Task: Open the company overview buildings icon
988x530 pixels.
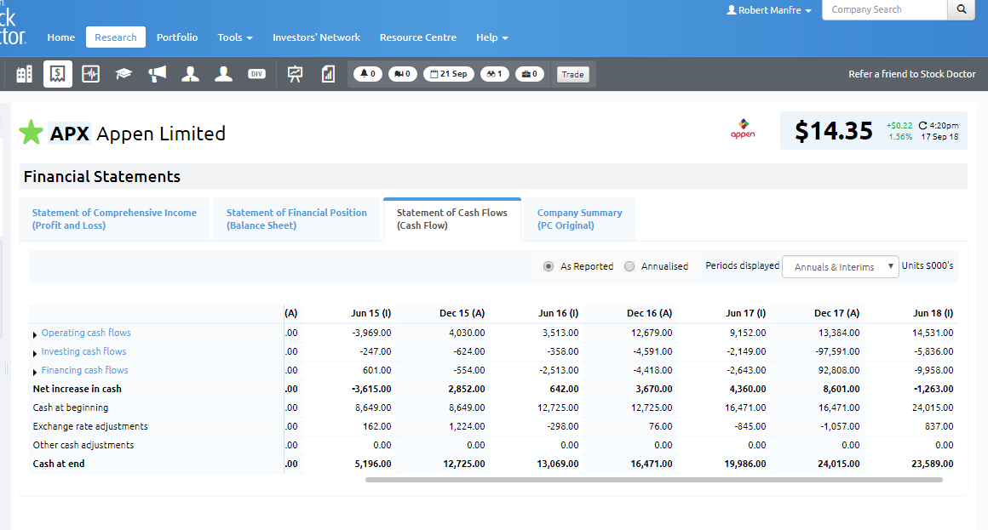Action: tap(24, 74)
